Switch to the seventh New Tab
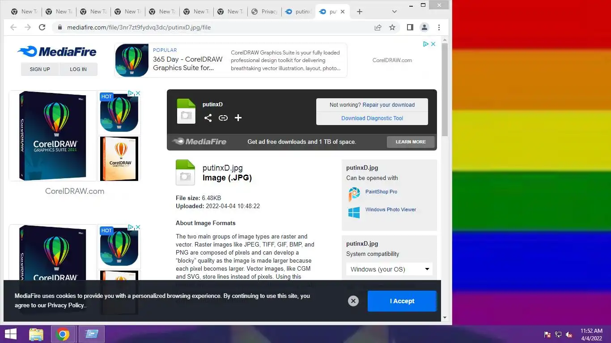The width and height of the screenshot is (611, 343). click(x=231, y=12)
